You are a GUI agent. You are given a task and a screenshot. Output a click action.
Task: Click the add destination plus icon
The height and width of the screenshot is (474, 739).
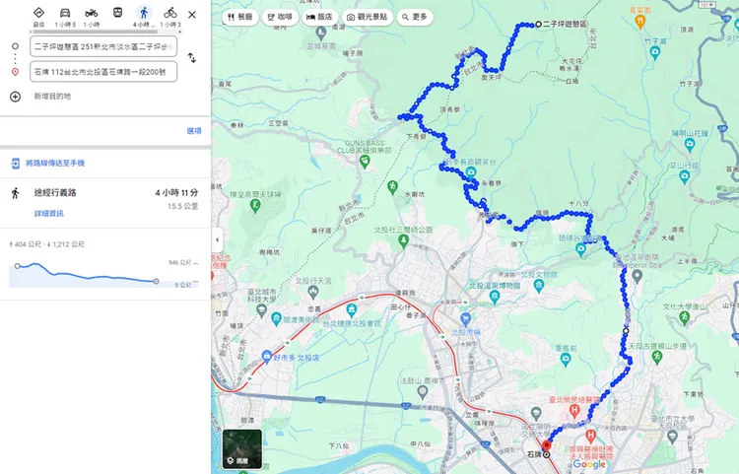pyautogui.click(x=15, y=97)
